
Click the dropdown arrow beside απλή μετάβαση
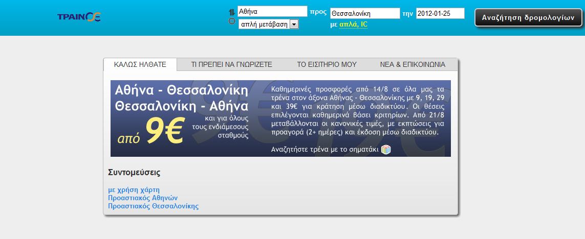[294, 25]
